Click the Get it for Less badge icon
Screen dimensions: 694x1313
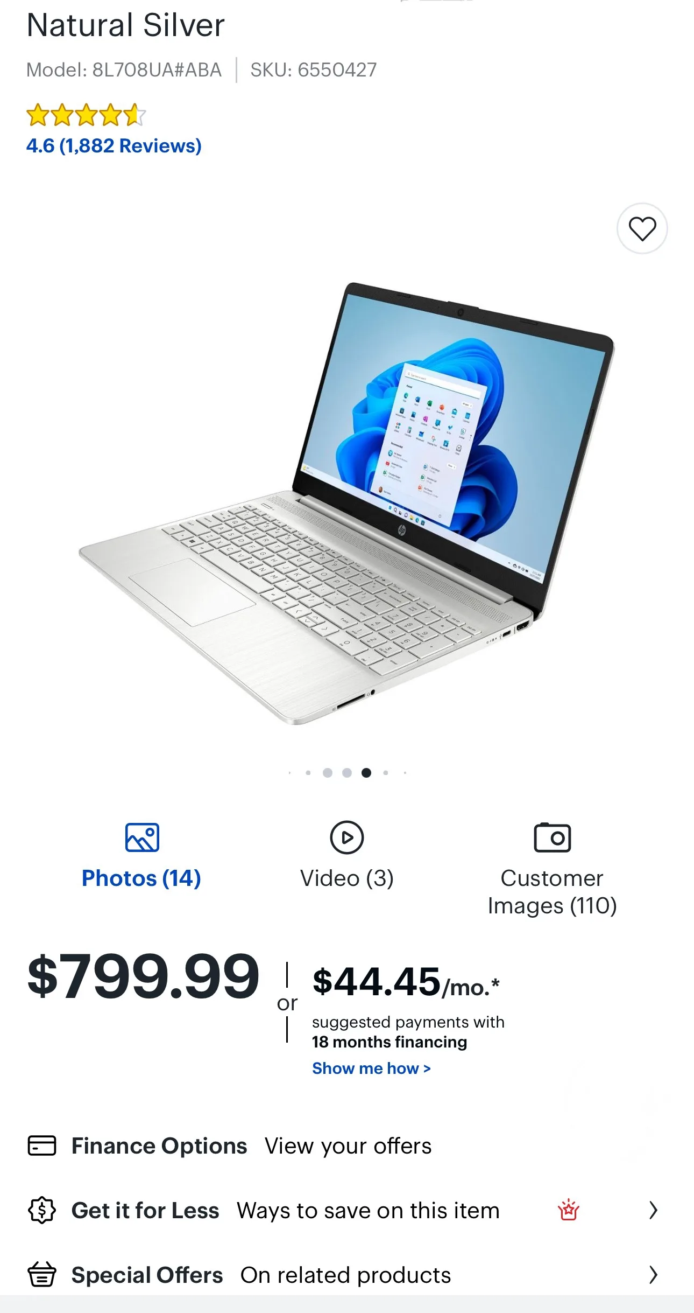tap(42, 1210)
